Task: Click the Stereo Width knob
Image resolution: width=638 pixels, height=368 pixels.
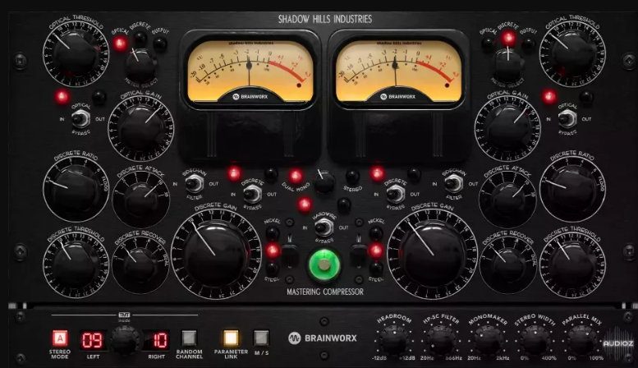Action: click(x=534, y=338)
